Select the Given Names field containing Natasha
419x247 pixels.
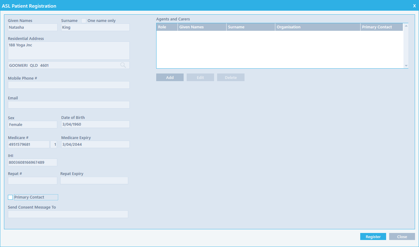click(33, 27)
